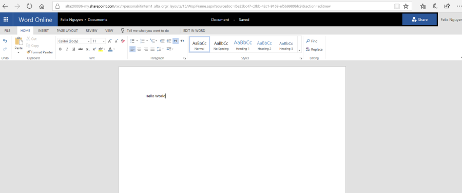Decrease the paragraph indent
Viewport: 462px width, 193px height.
point(162,41)
